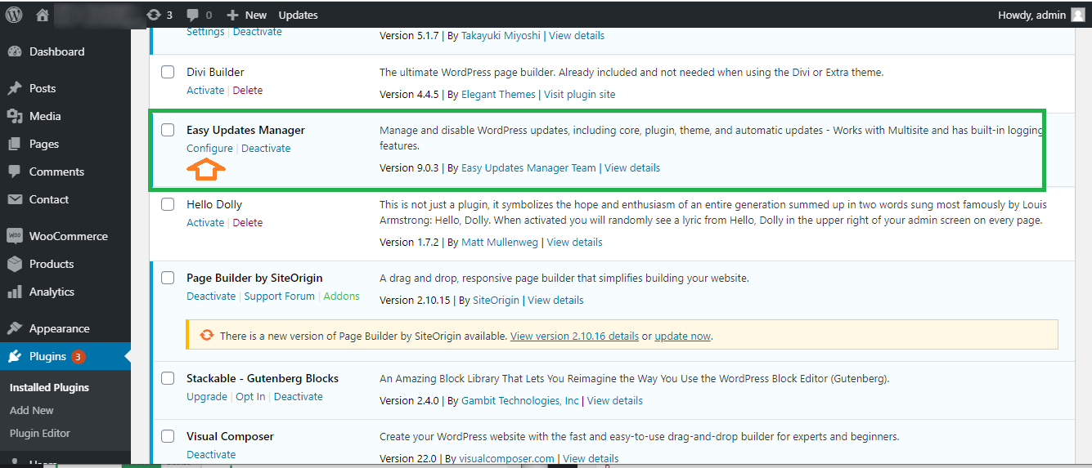Open Dashboard from the sidebar
Viewport: 1092px width, 468px height.
[x=56, y=51]
